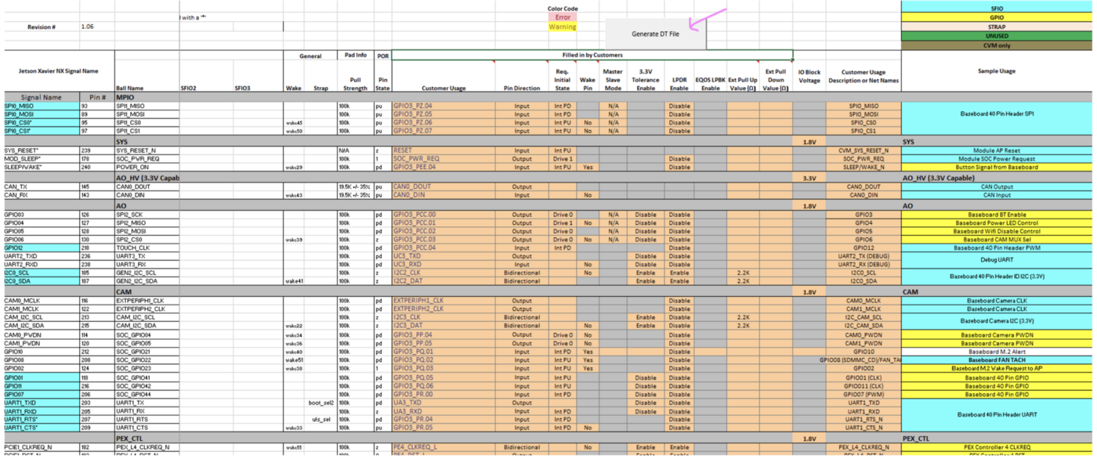Click the SLEEP/WAKE* signal cell
This screenshot has width=1097, height=459.
(x=41, y=167)
